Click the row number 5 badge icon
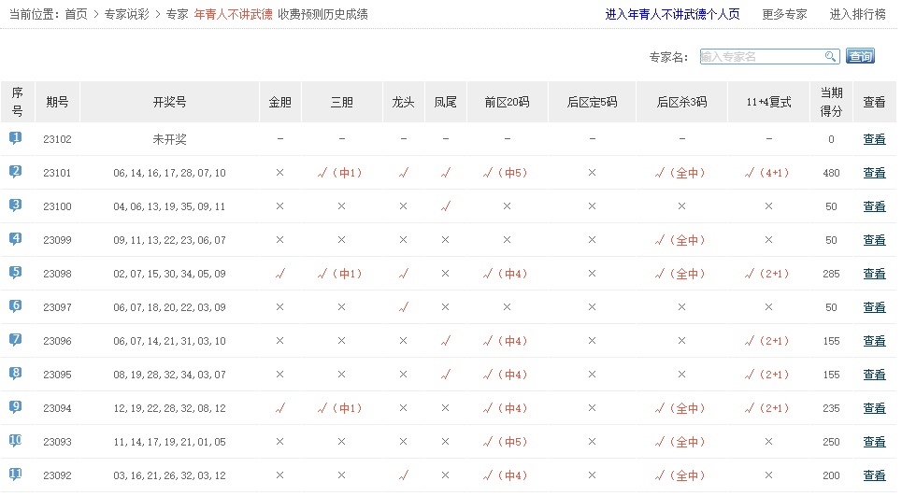 tap(16, 273)
